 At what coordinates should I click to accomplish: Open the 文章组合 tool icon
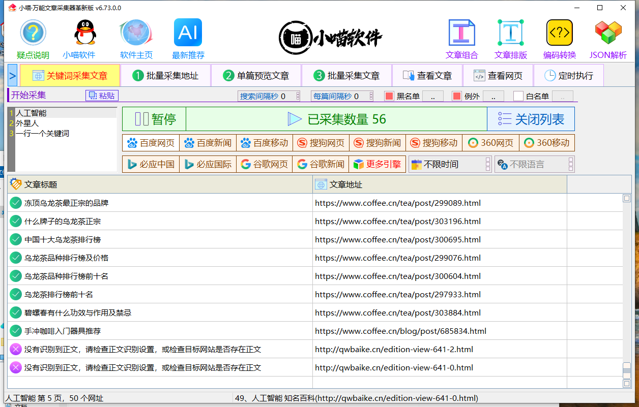[461, 33]
